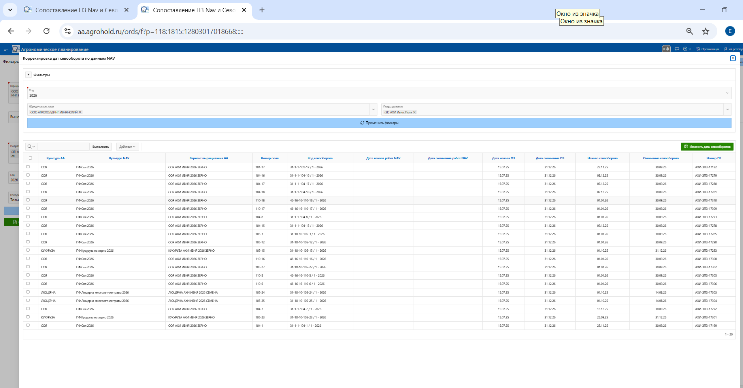Screen dimensions: 743x388
Task: Select all rows with the header checkbox
Action: click(x=30, y=158)
